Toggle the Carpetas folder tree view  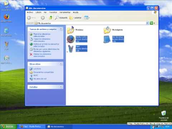(x=75, y=18)
